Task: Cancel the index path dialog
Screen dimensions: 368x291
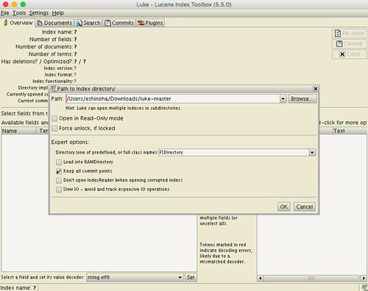Action: 305,206
